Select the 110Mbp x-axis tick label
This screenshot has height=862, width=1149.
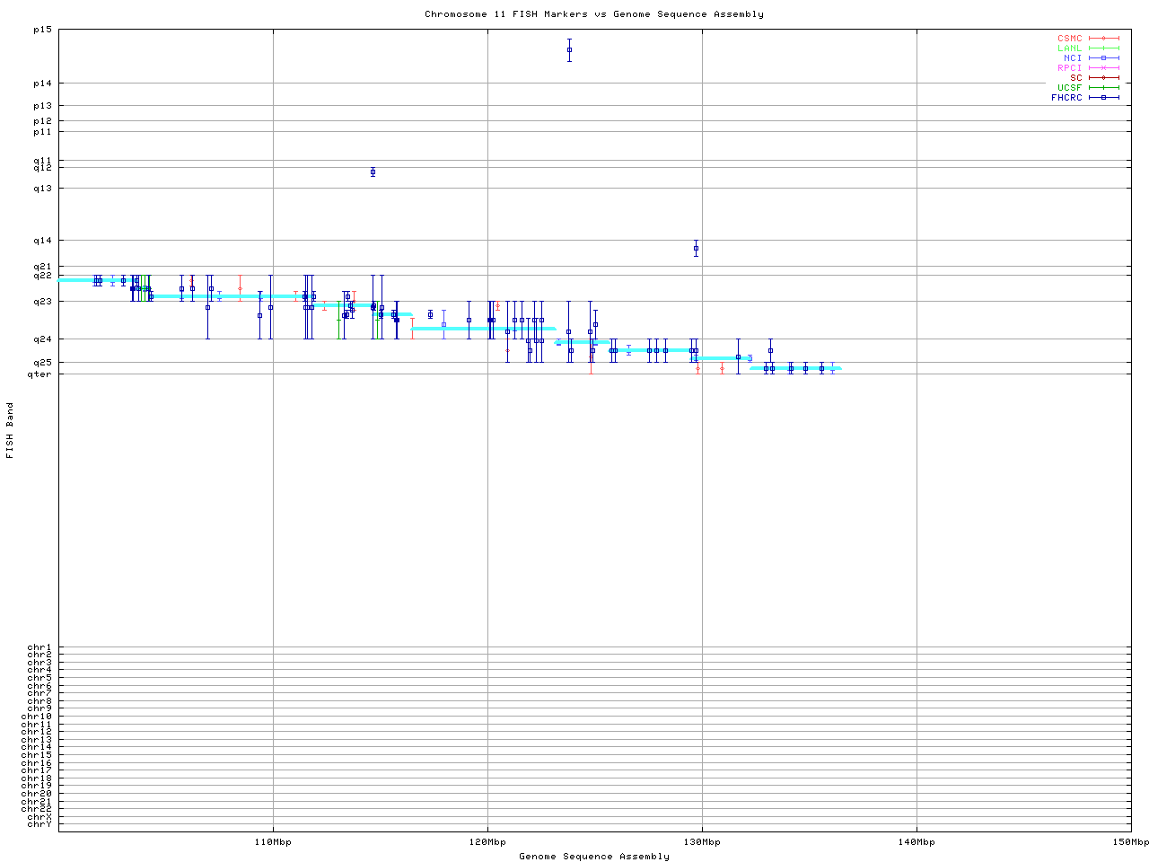click(273, 842)
